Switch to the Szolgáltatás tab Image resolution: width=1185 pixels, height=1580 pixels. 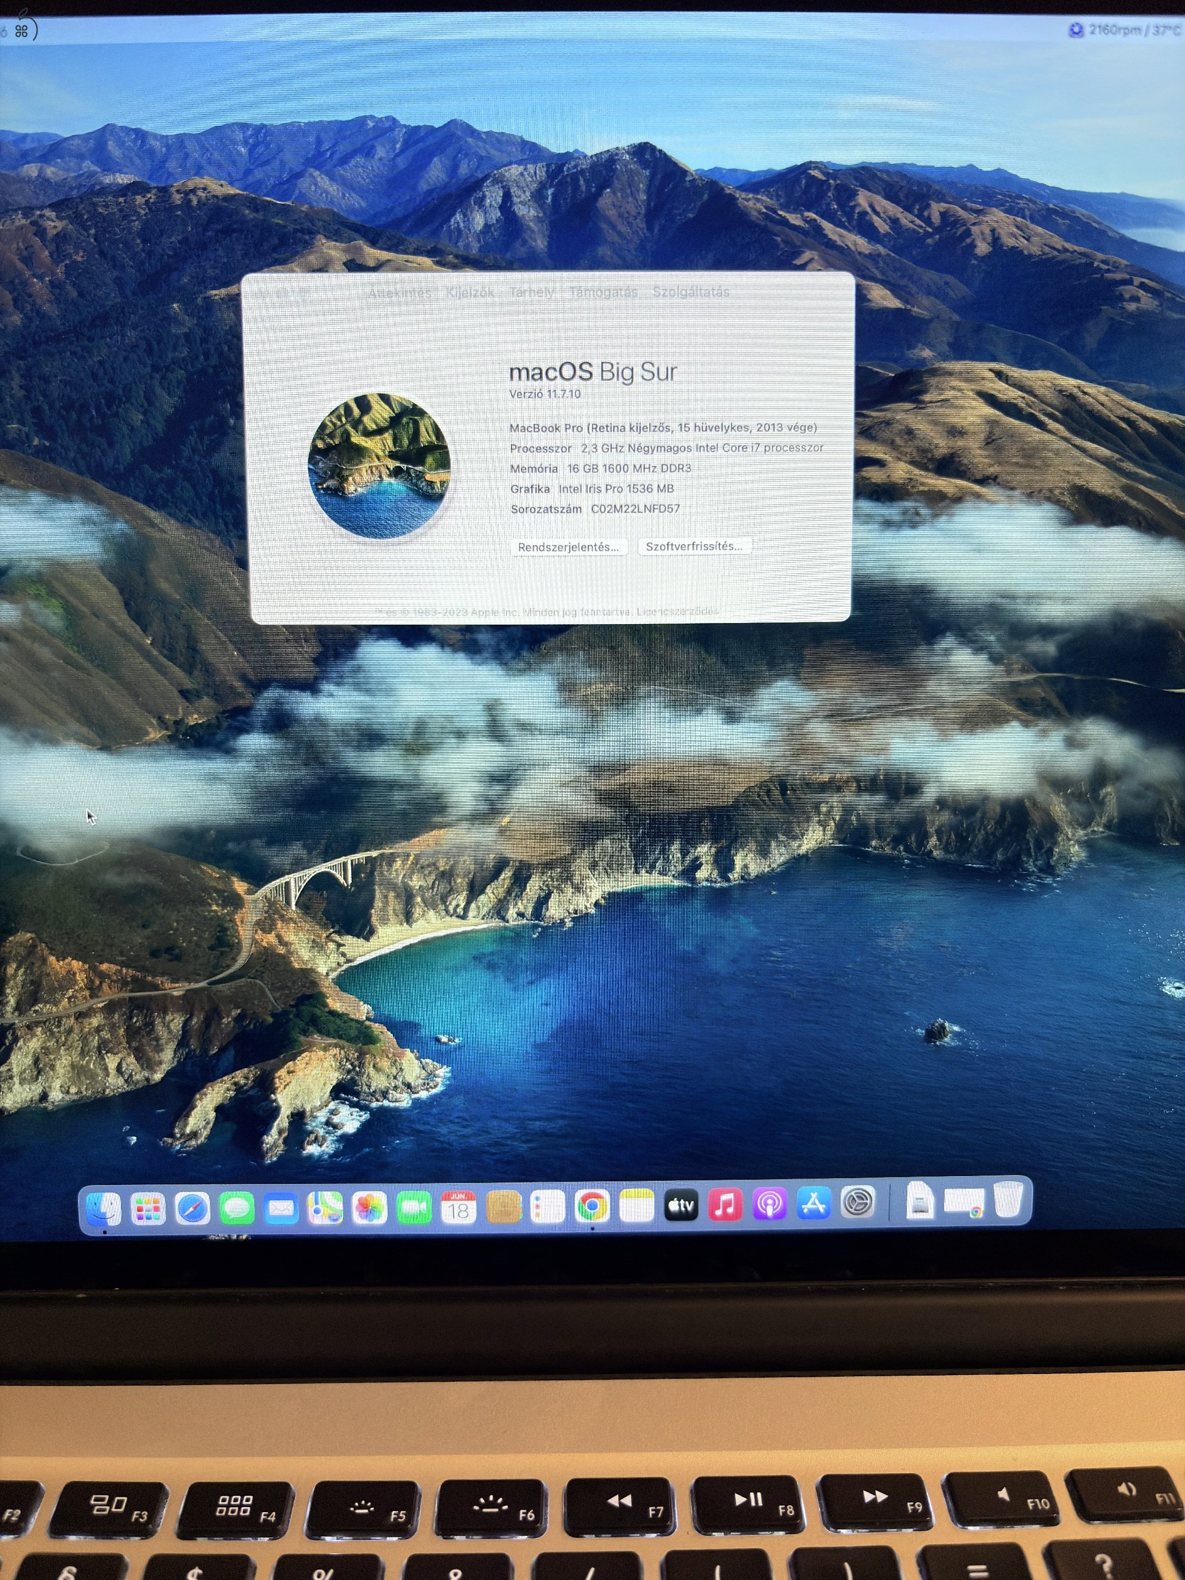coord(692,292)
